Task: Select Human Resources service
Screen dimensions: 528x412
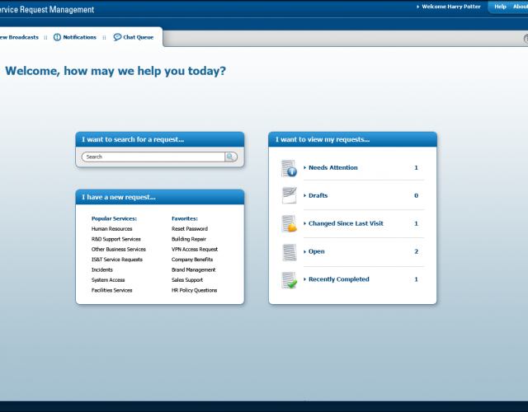Action: point(112,229)
